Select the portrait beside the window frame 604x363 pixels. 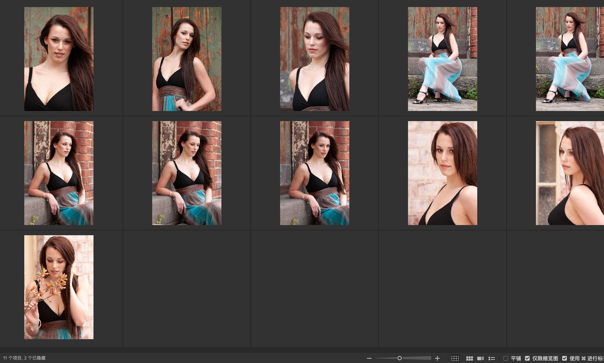tap(570, 173)
